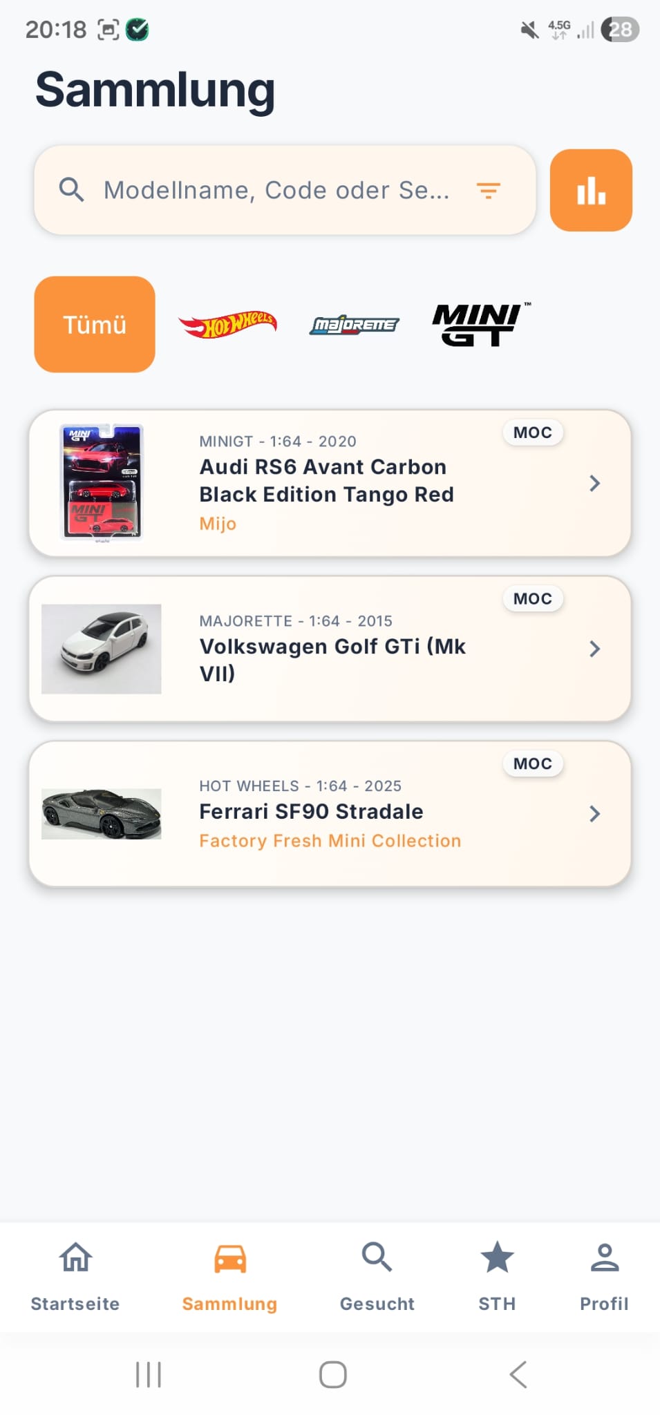
Task: Expand Volkswagen Golf GTi entry chevron
Action: tap(594, 648)
